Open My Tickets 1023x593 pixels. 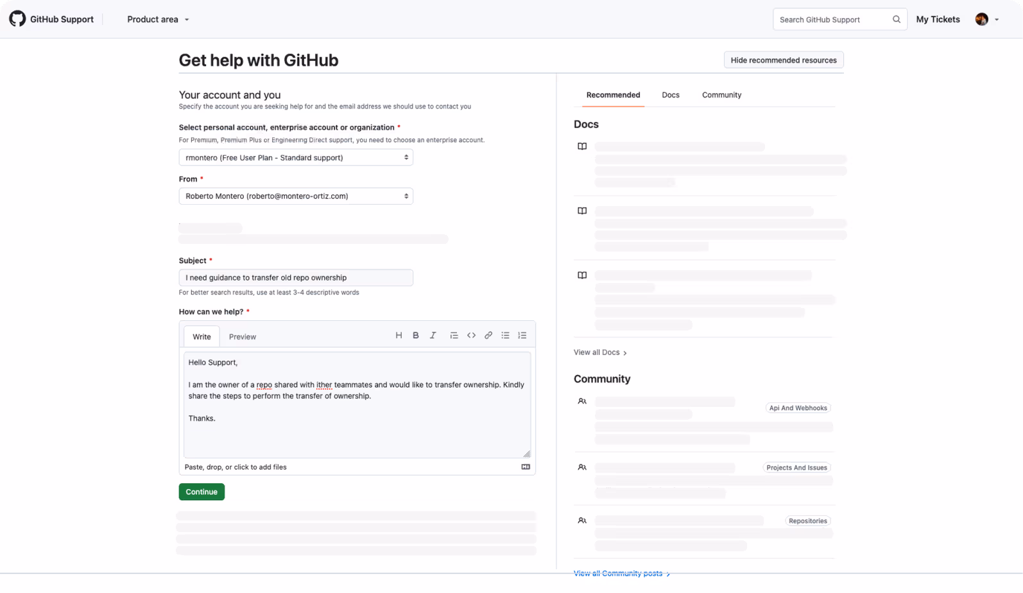tap(938, 19)
